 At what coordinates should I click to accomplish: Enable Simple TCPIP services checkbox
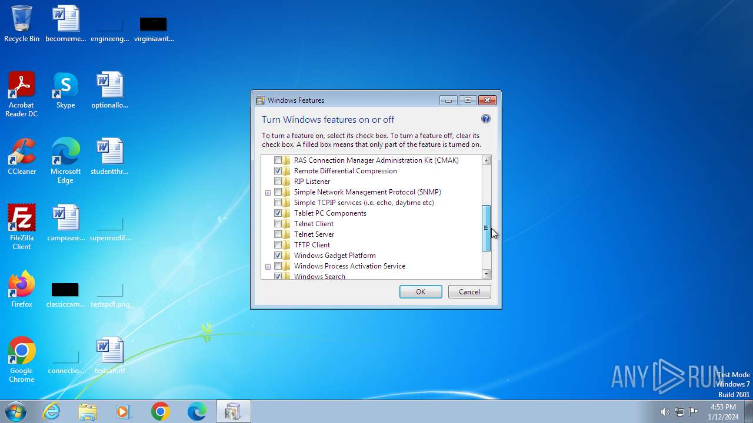tap(278, 203)
